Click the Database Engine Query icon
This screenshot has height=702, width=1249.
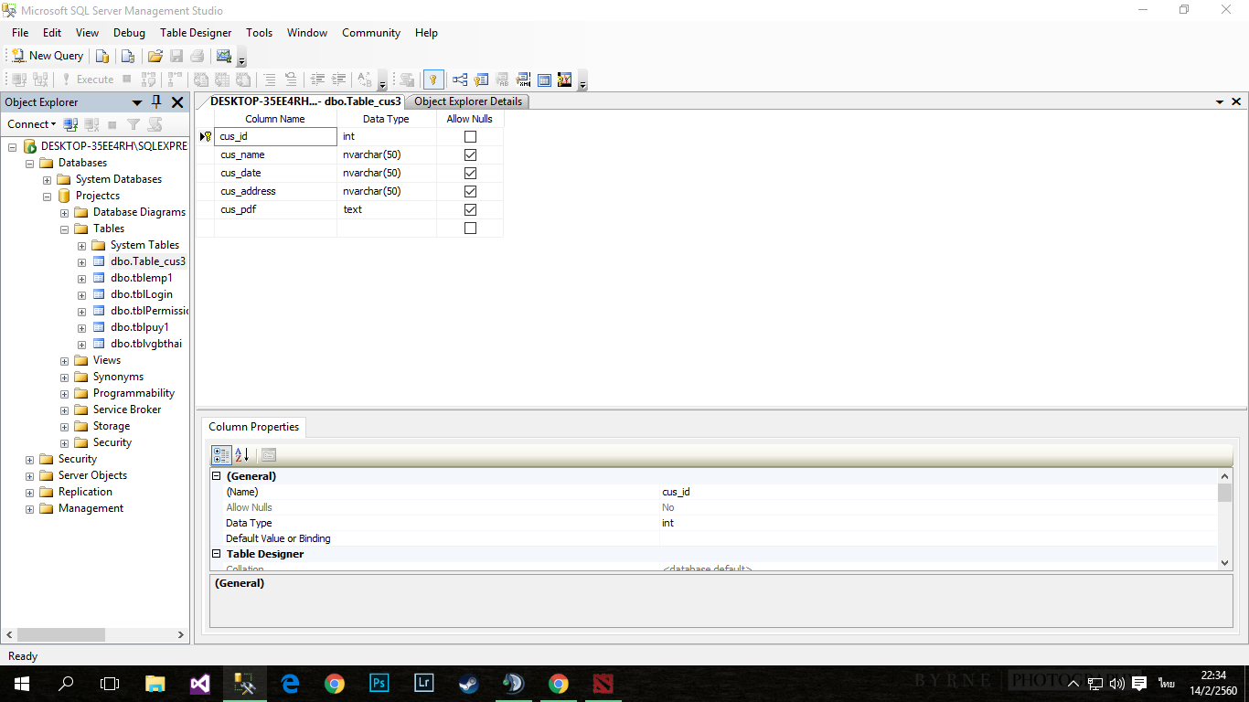103,56
